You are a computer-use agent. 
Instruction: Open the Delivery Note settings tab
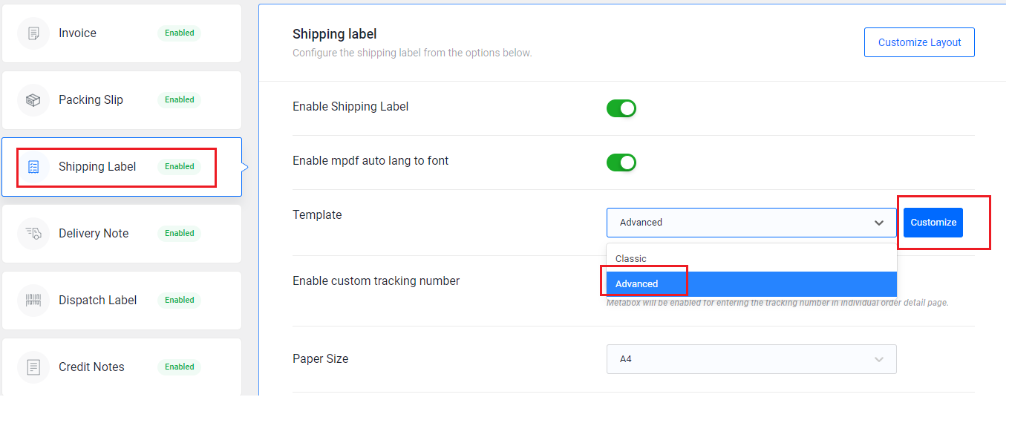click(122, 234)
